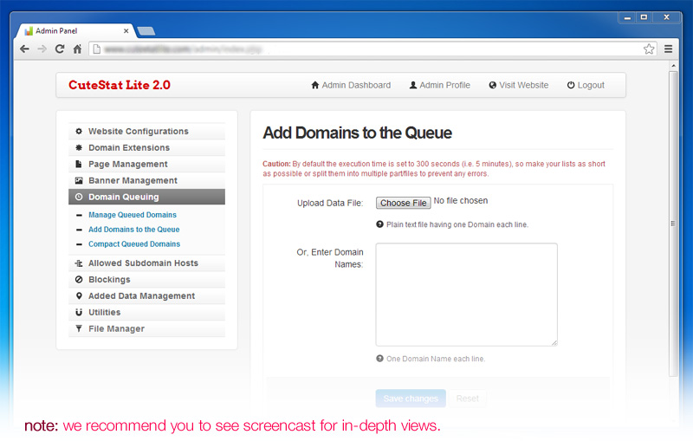Click picture icon next to Banner Management

click(79, 180)
